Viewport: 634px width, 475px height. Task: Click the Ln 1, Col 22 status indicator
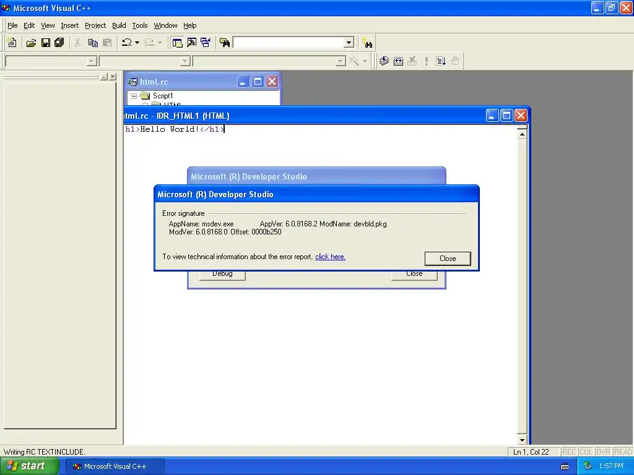[531, 452]
